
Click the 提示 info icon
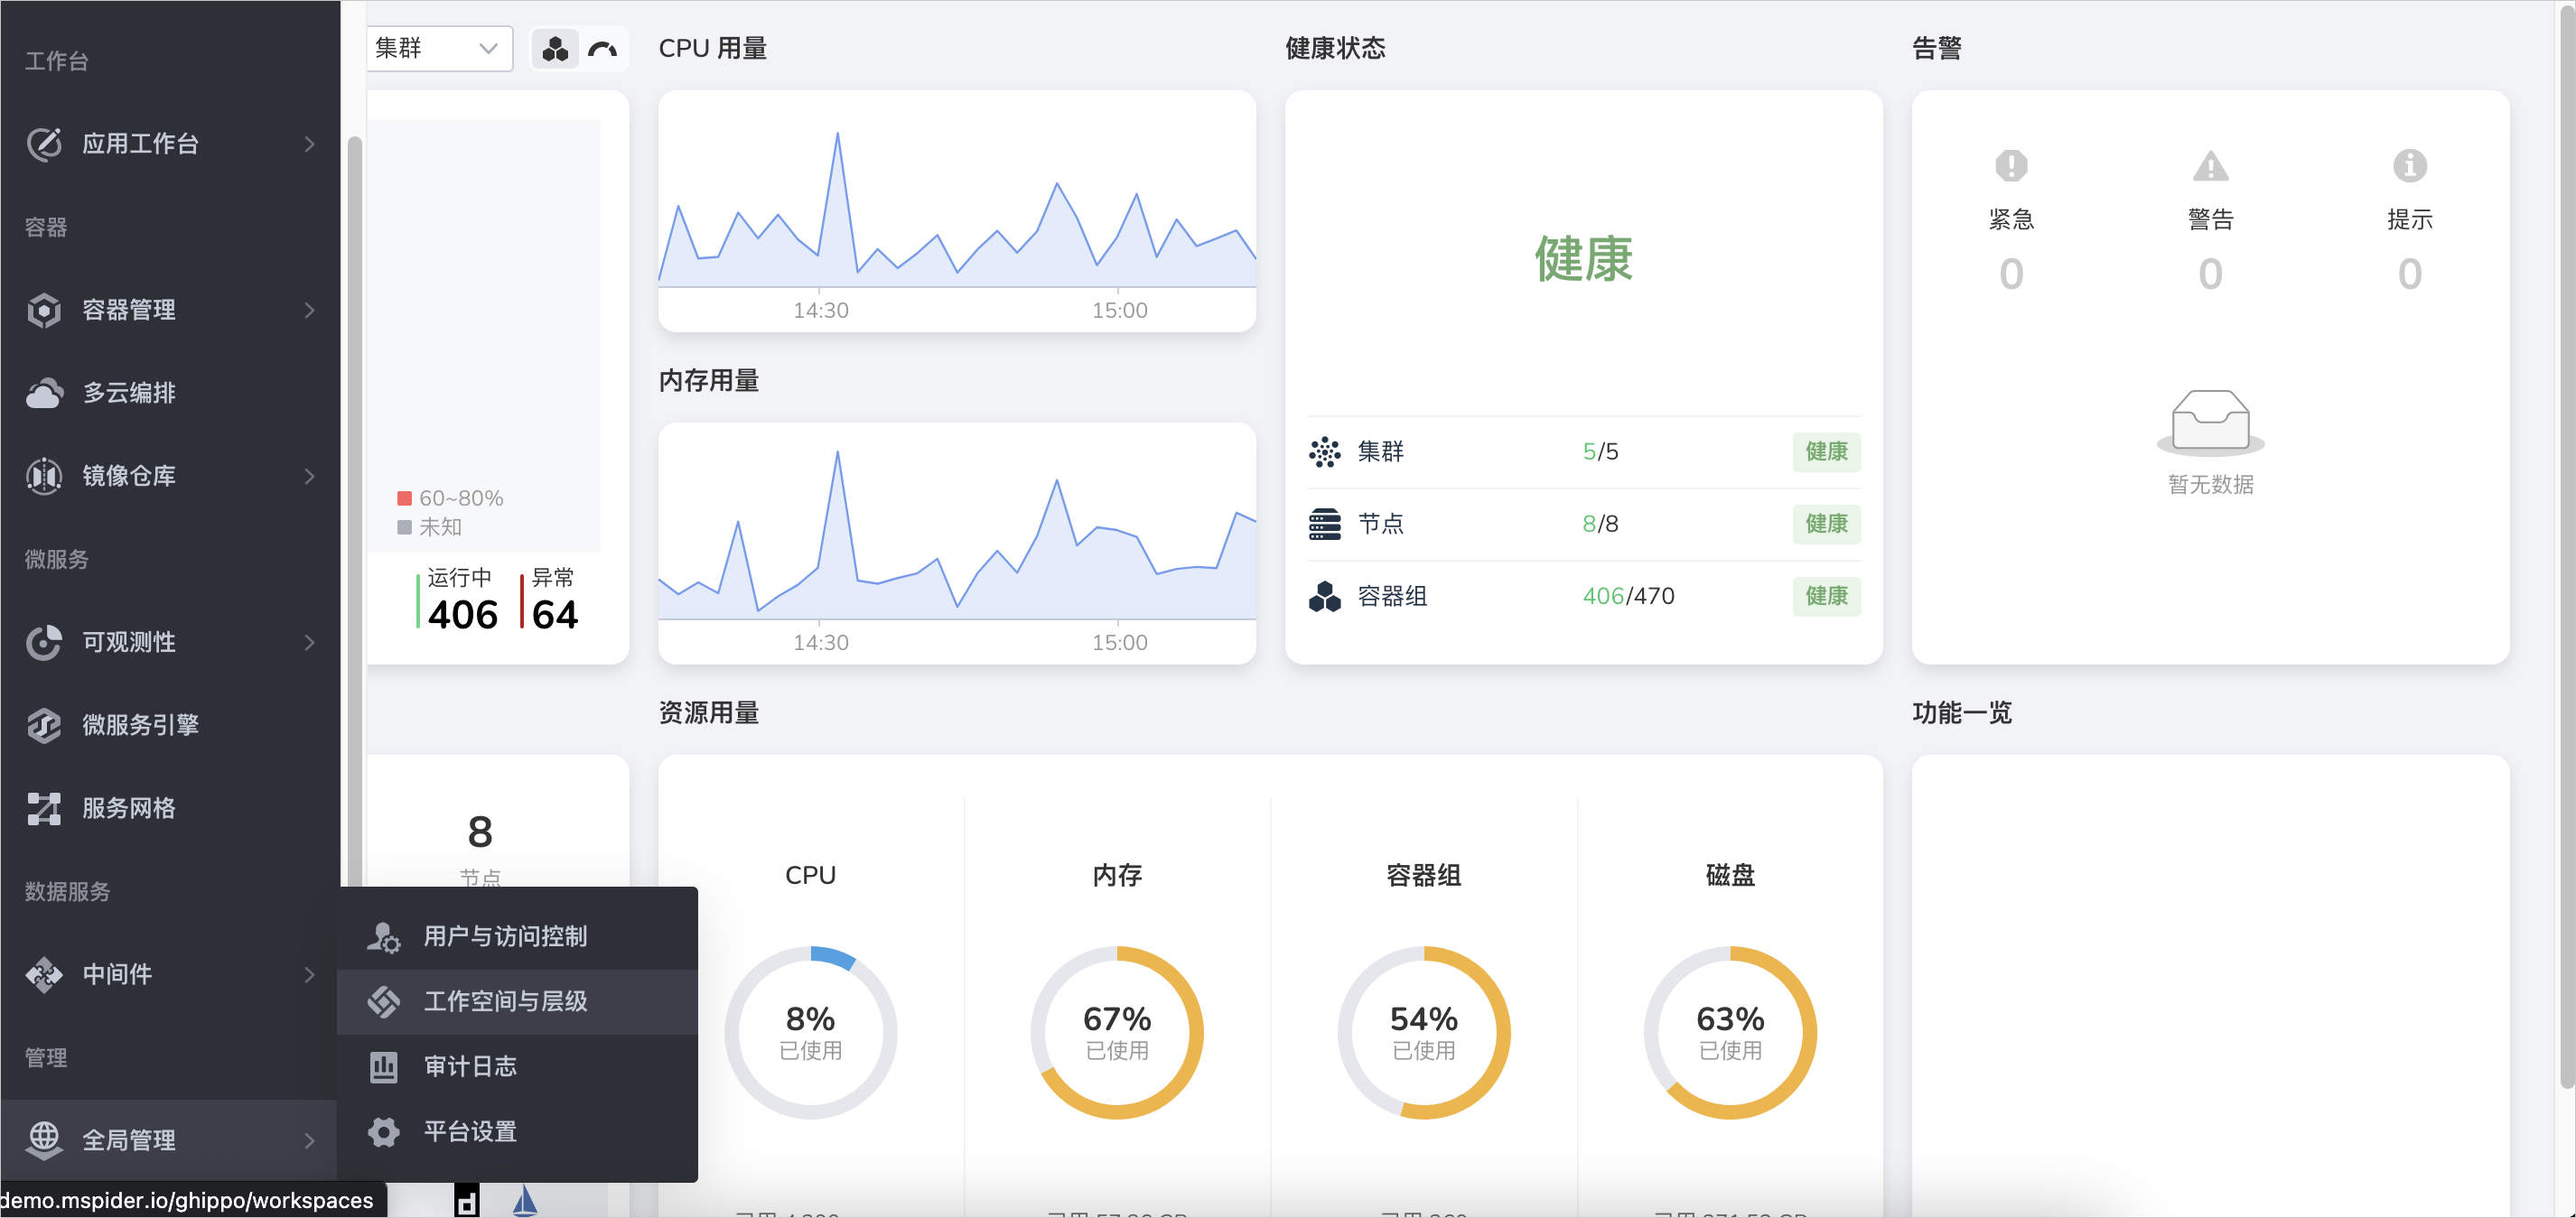[x=2409, y=165]
